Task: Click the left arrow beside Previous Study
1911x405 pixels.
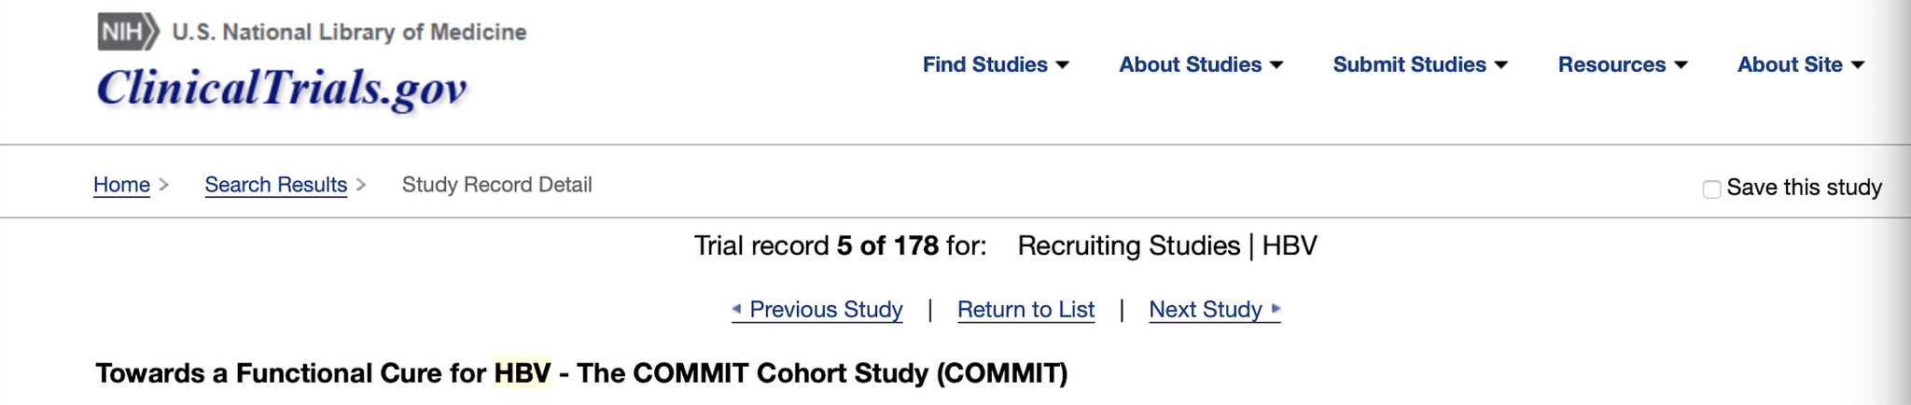Action: (x=736, y=308)
